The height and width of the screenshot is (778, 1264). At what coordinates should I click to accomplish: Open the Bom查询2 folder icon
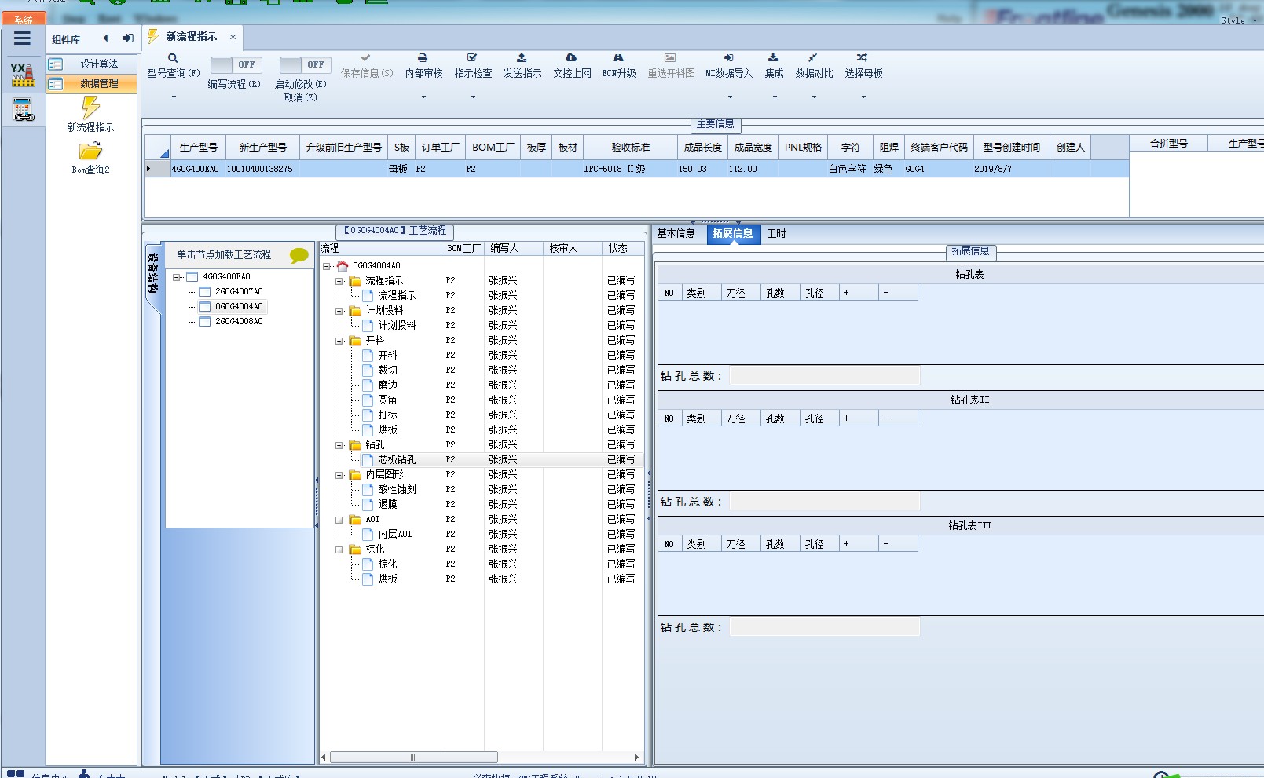(90, 151)
